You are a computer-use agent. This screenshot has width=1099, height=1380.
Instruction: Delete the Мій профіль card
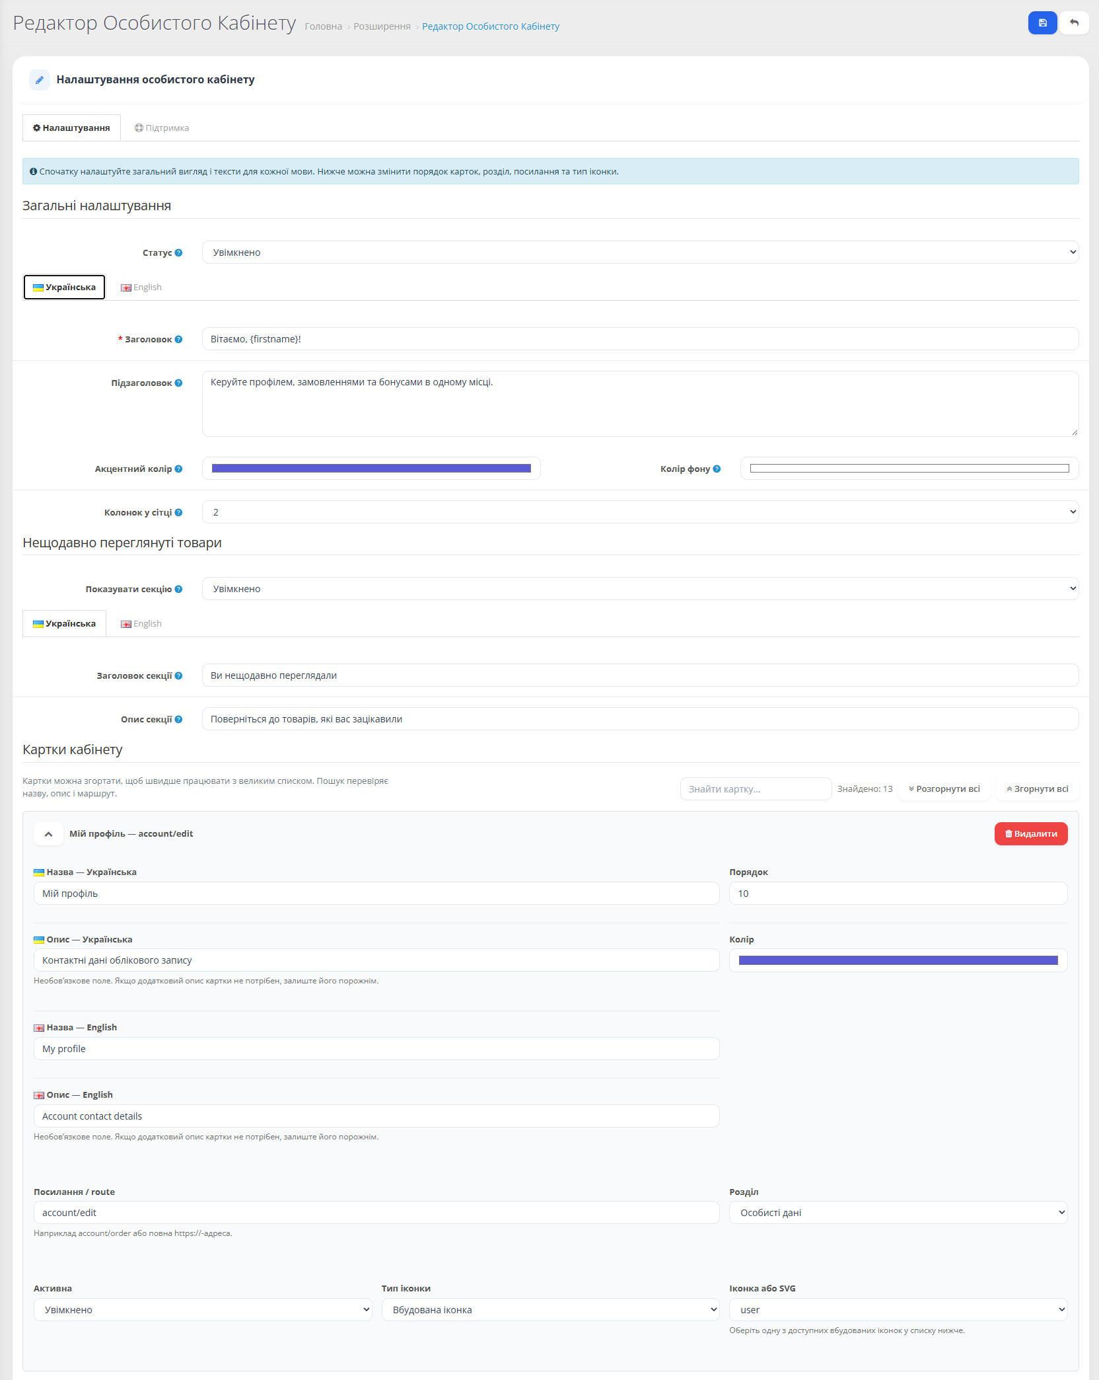1031,834
